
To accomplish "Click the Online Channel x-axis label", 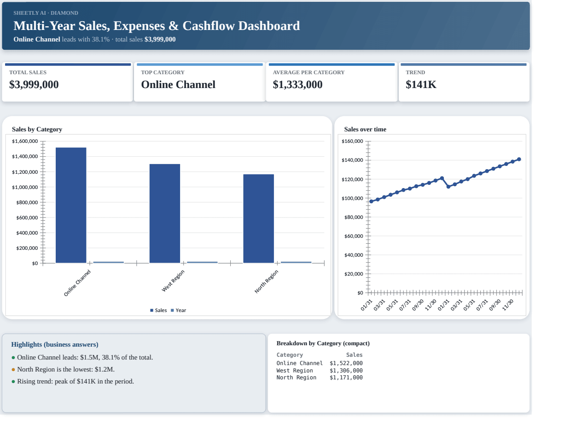I will click(x=77, y=283).
